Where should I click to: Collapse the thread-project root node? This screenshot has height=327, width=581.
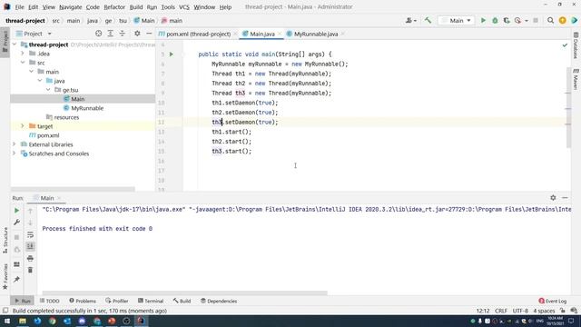pos(15,45)
